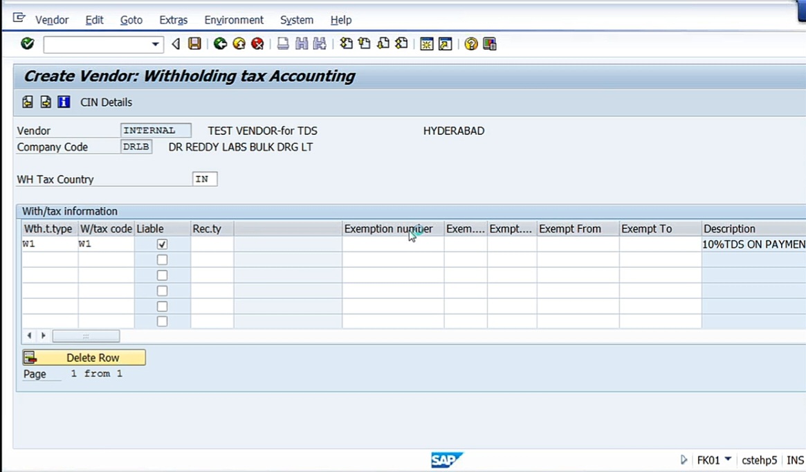Click the W/tax code cell W1
This screenshot has width=806, height=472.
click(x=106, y=244)
